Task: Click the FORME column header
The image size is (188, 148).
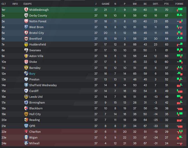Action: point(179,4)
